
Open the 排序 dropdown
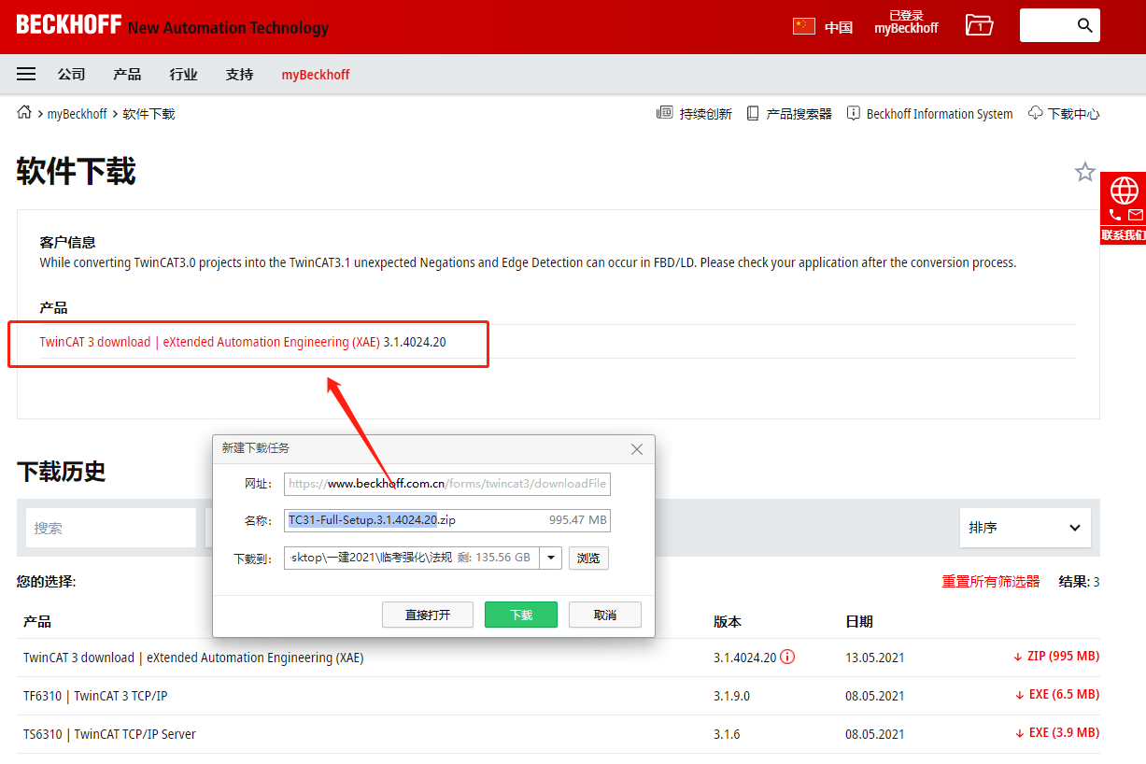pos(1025,528)
